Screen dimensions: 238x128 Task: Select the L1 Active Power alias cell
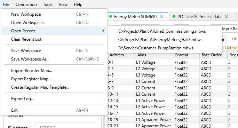154,101
